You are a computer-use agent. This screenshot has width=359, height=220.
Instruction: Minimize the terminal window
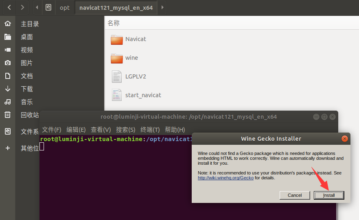[x=316, y=117]
